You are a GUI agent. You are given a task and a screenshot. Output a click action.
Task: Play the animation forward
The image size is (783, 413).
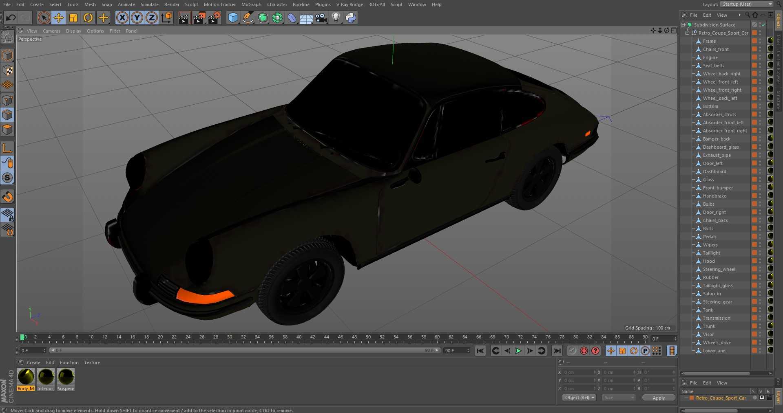pos(518,351)
